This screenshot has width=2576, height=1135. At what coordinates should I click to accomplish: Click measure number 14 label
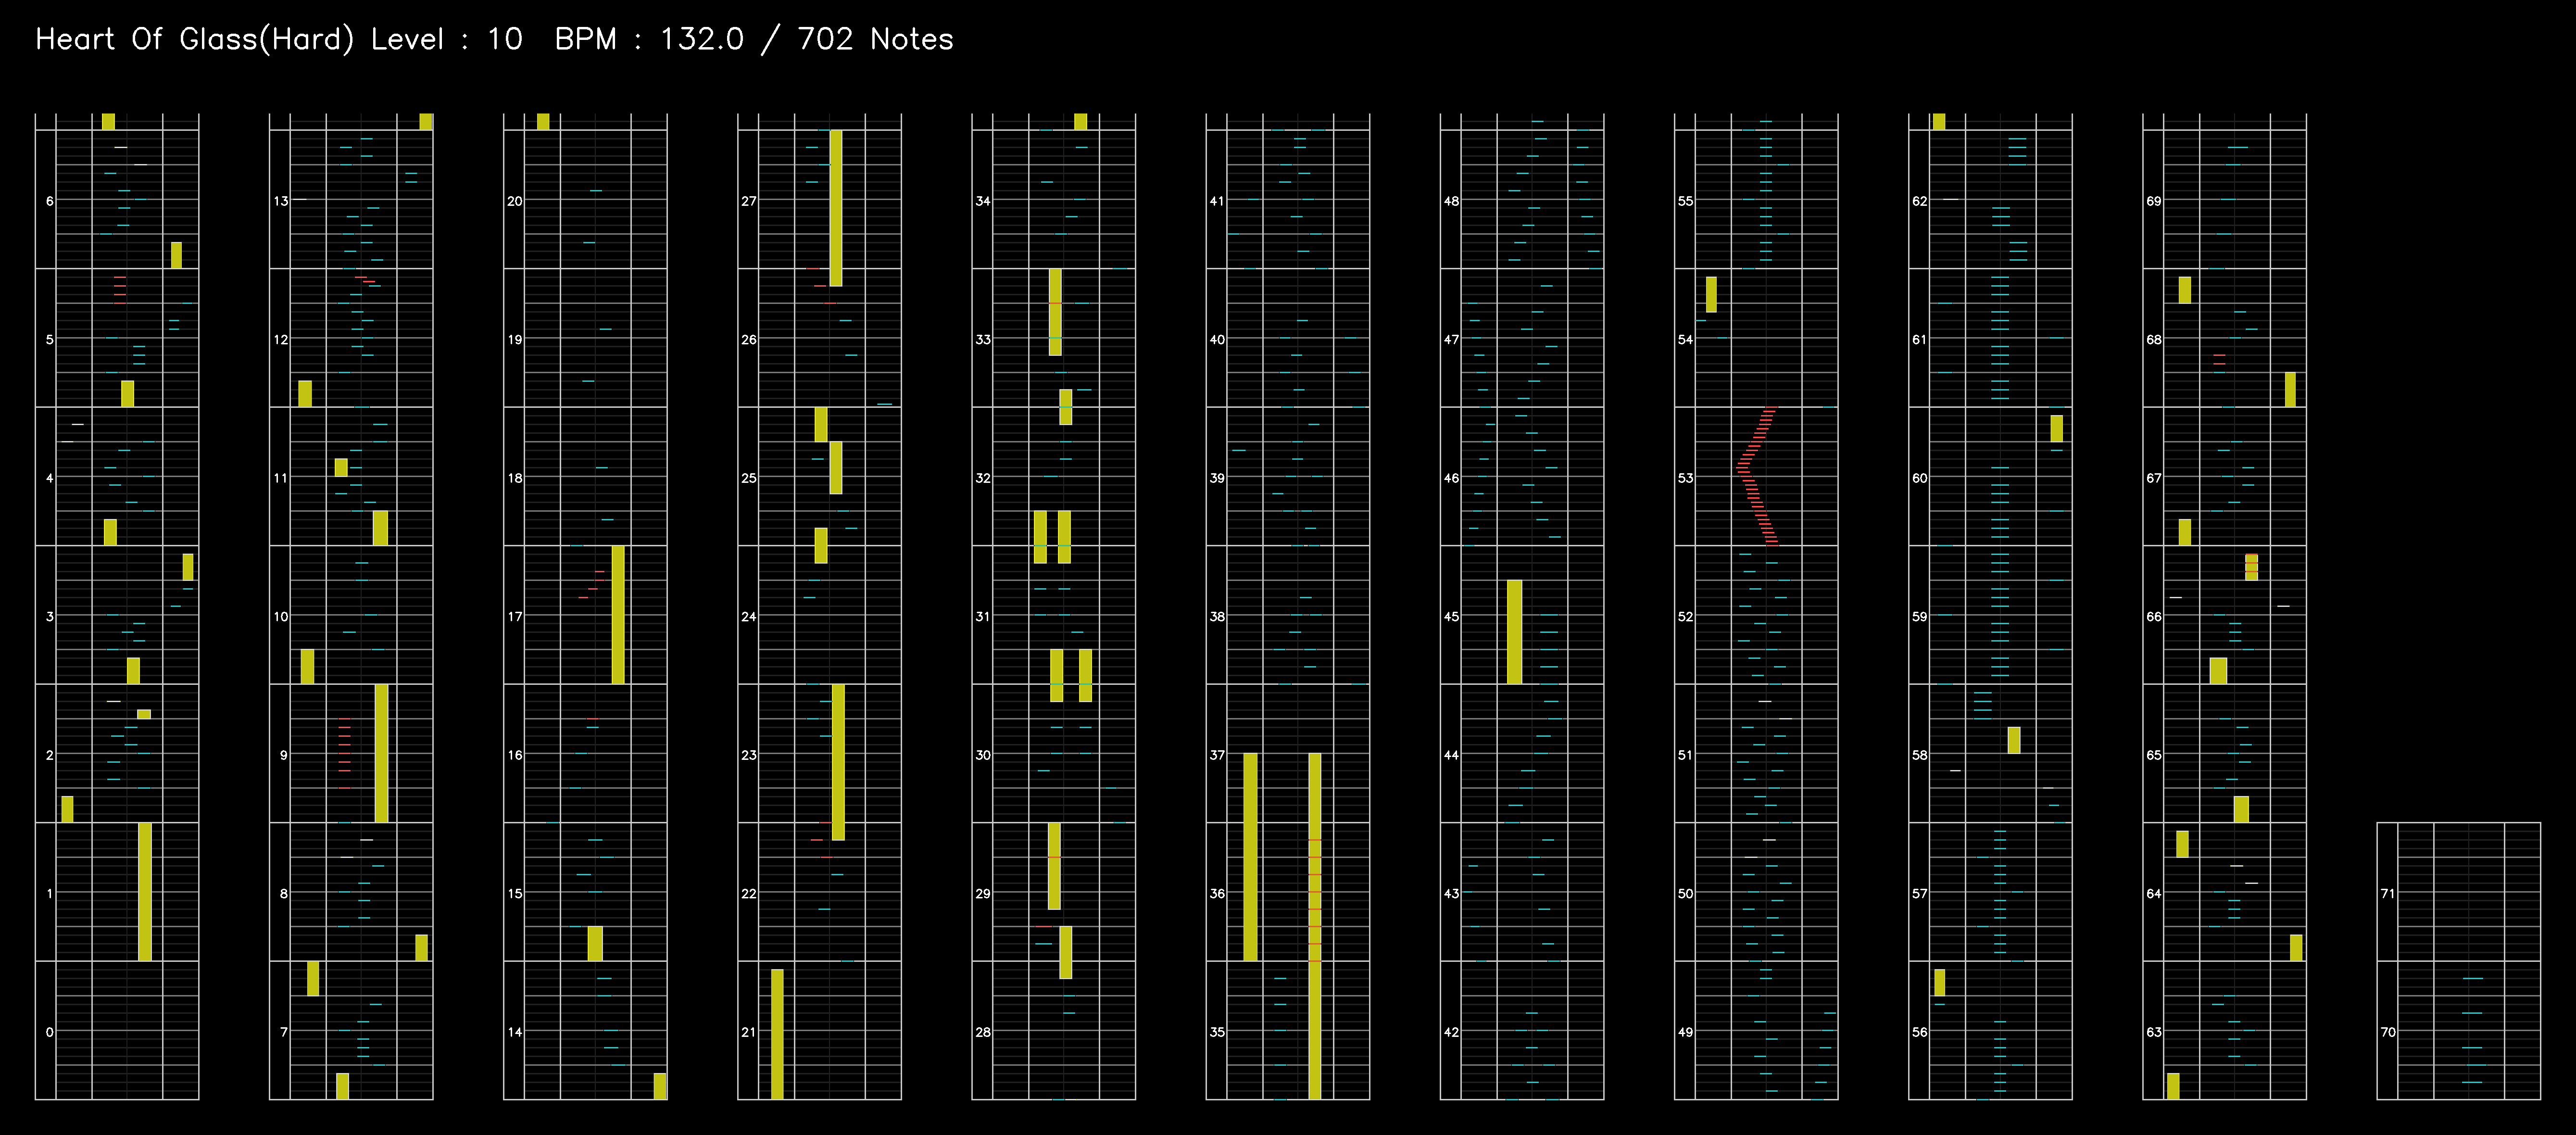pyautogui.click(x=515, y=1032)
